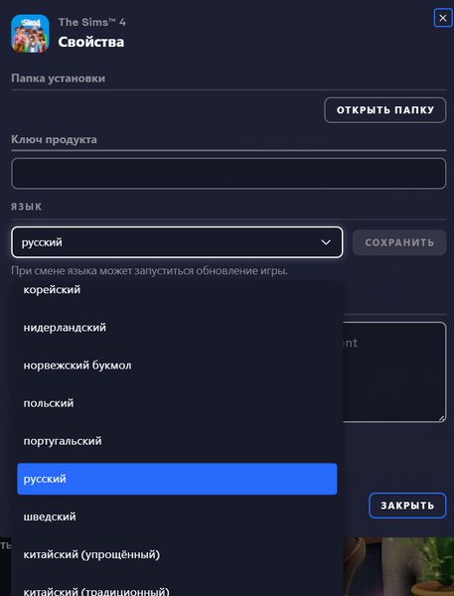
Task: Collapse language list using chevron arrow
Action: pos(326,242)
